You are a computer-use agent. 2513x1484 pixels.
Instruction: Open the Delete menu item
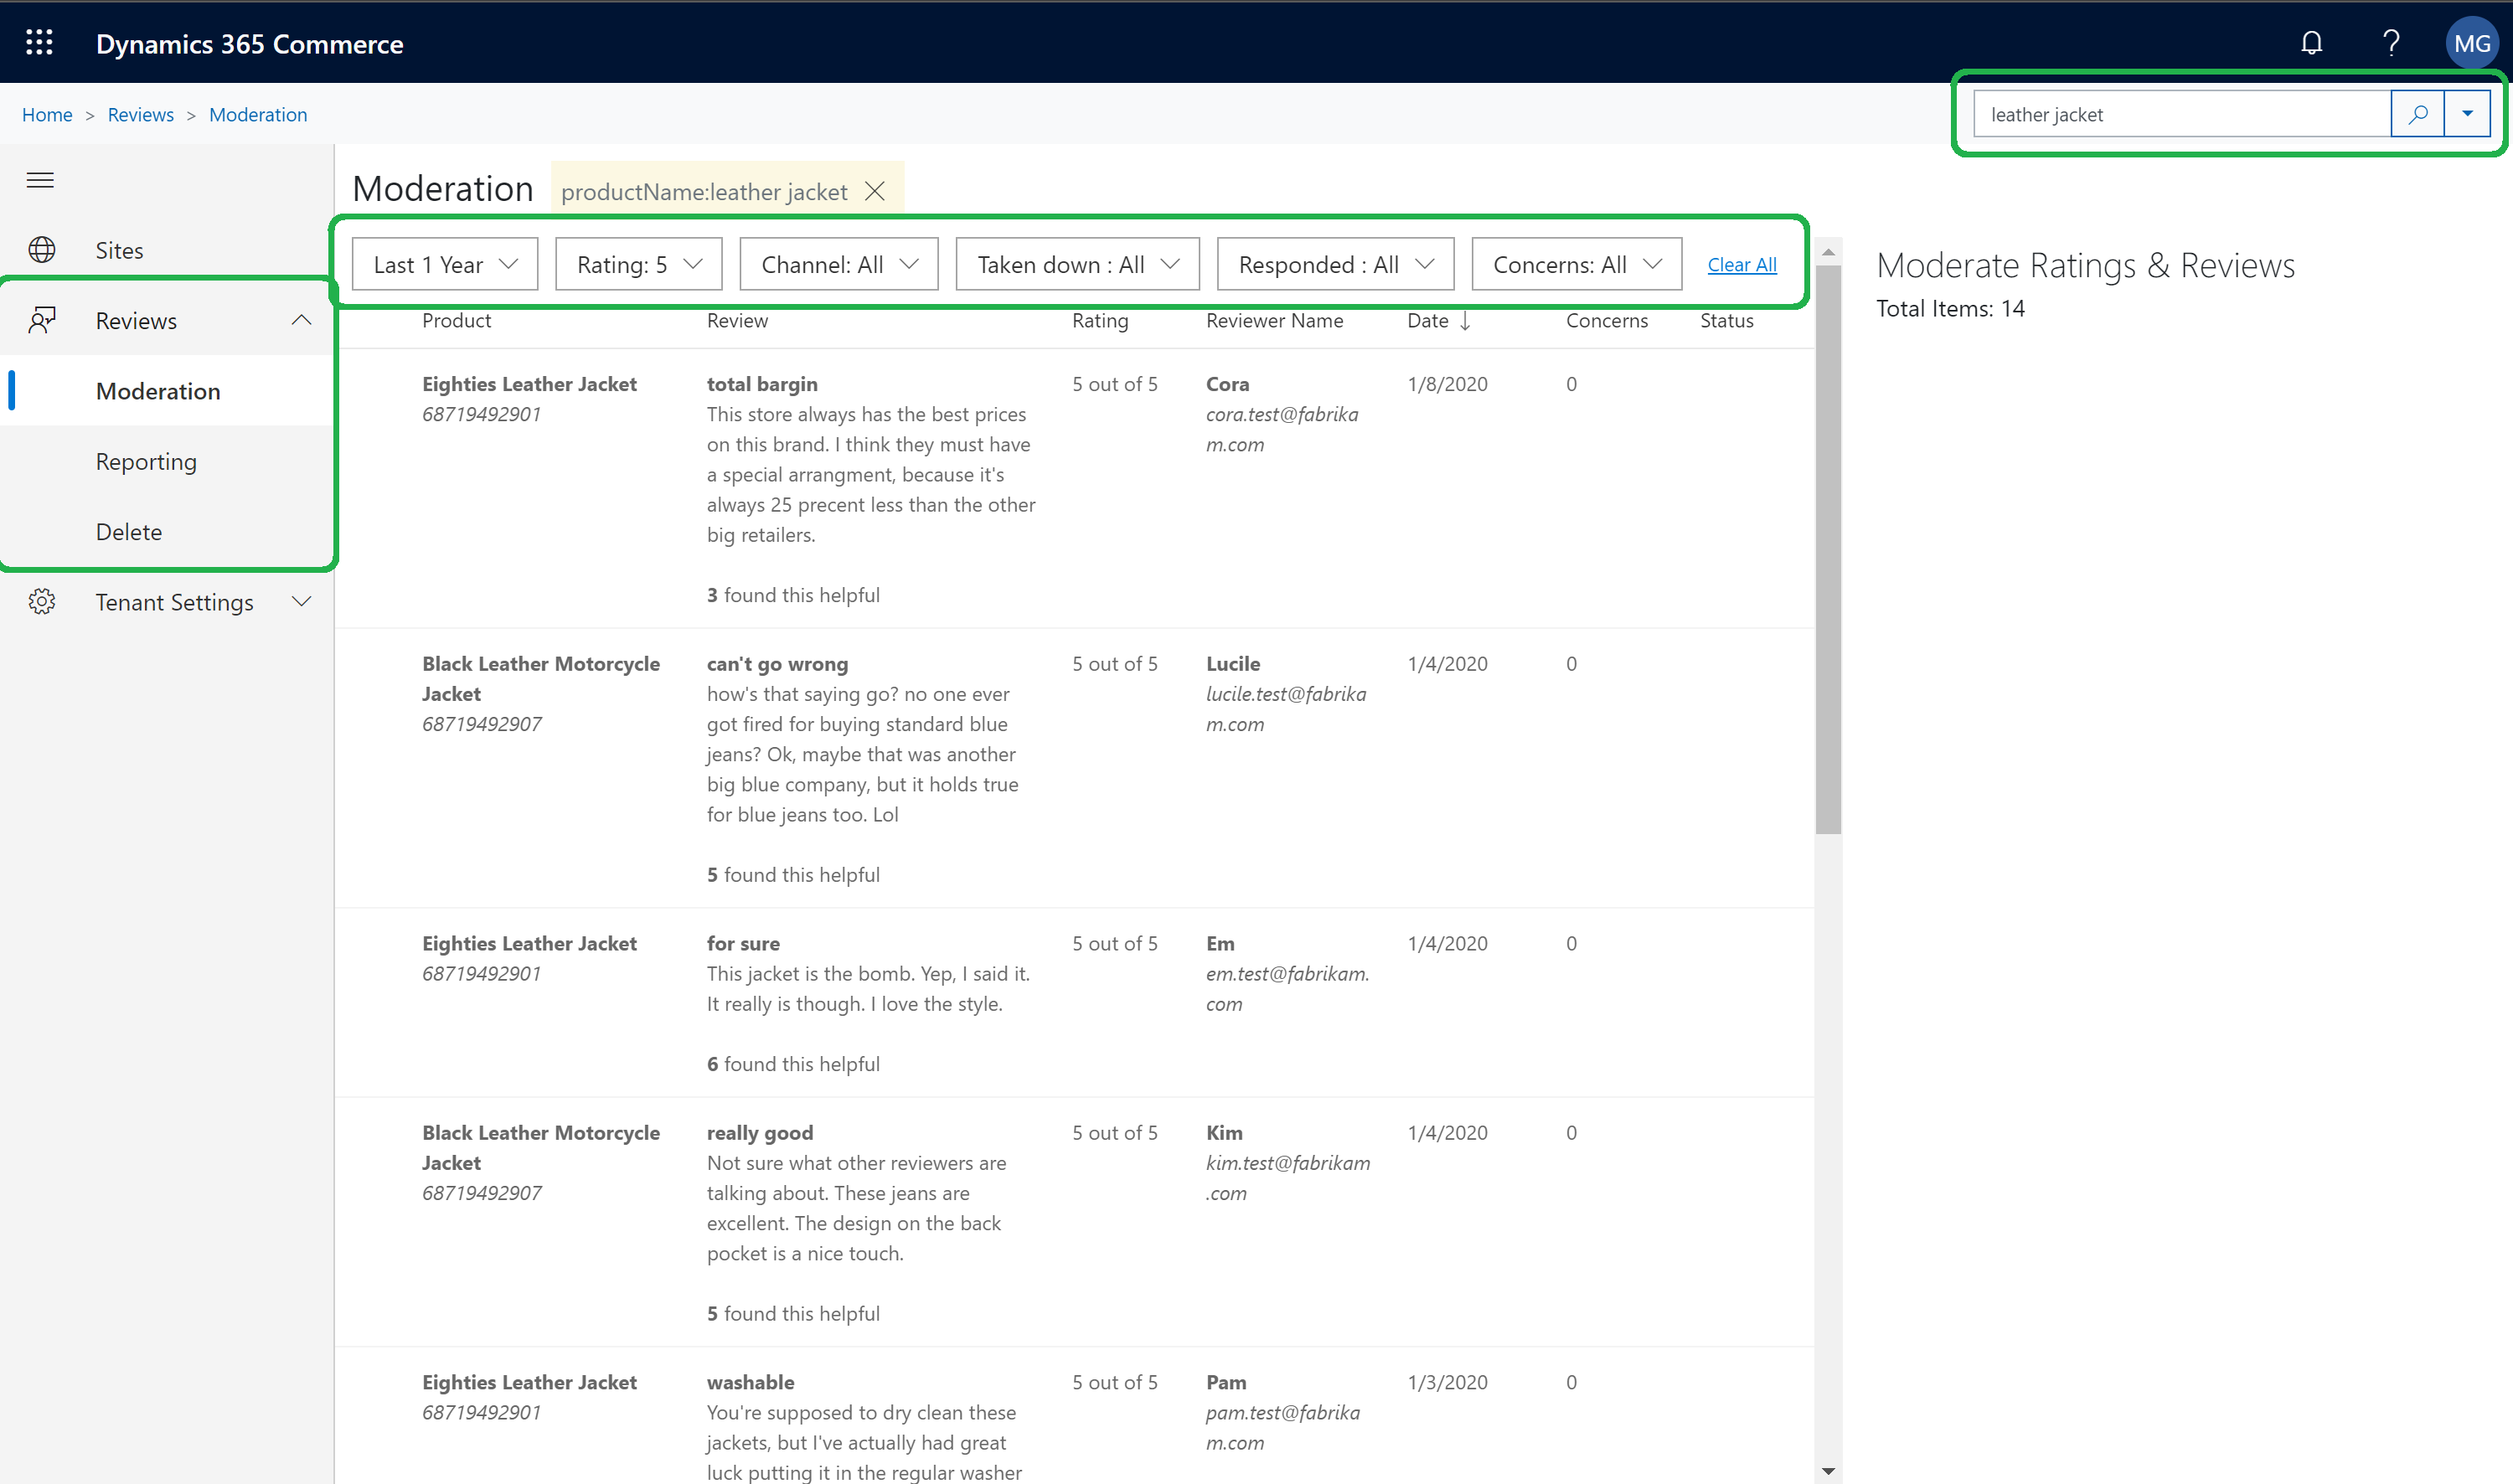click(x=129, y=530)
